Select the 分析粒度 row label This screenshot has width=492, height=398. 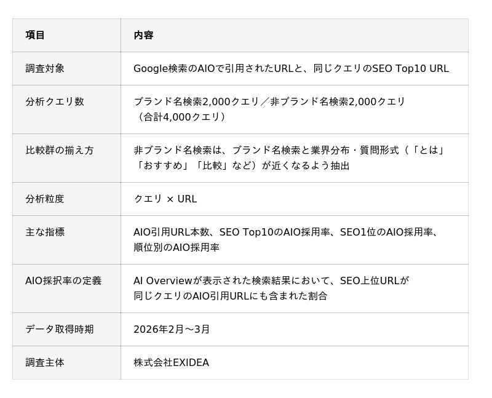click(45, 199)
